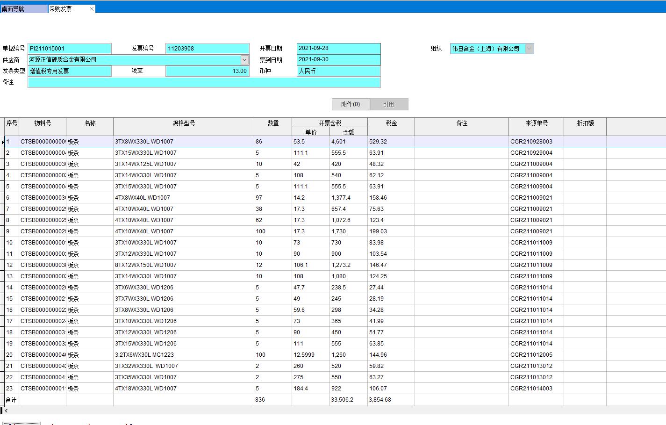
Task: Click source order cell CGR211014003
Action: 531,389
